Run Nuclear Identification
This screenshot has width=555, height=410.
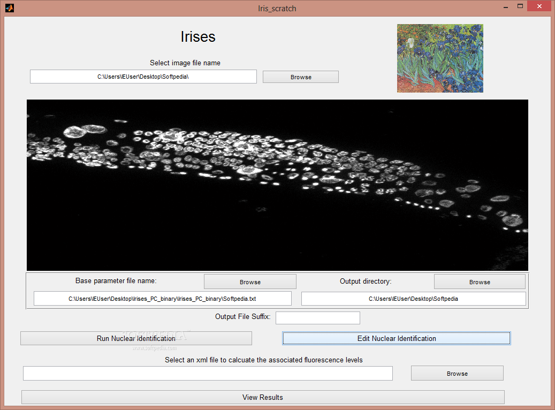(x=136, y=338)
